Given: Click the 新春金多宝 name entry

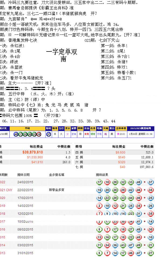Looking at the screenshot, I should click(57, 190).
